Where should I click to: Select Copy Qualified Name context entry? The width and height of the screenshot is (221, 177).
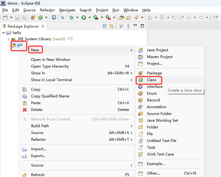pyautogui.click(x=78, y=96)
